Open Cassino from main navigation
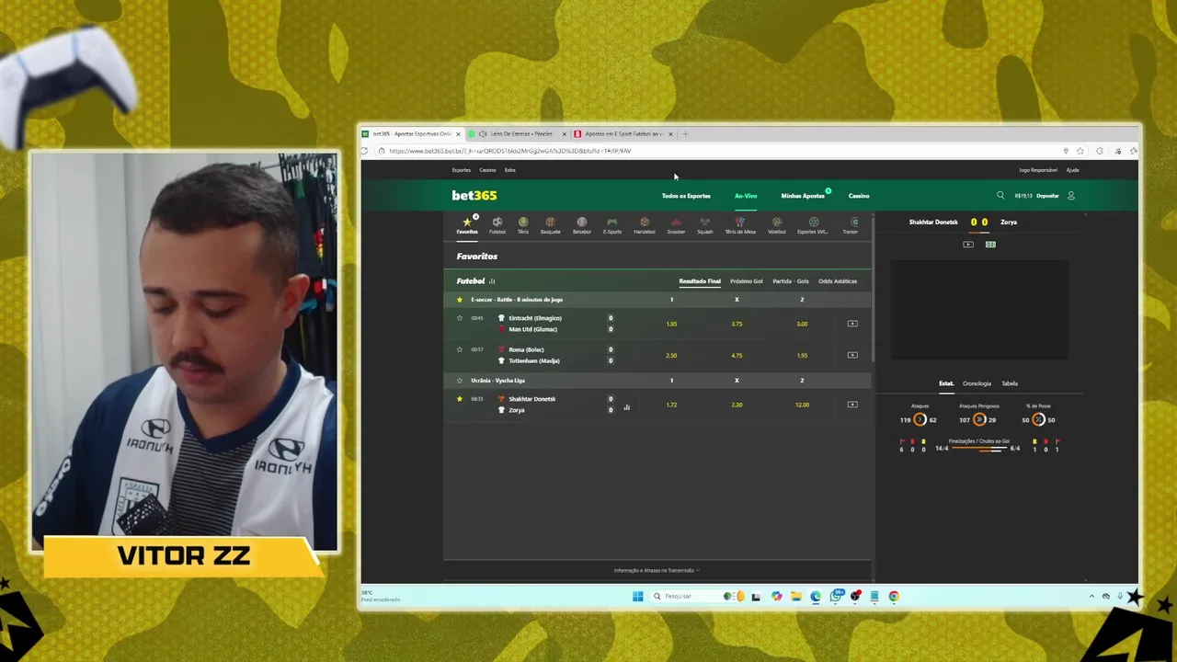 click(x=859, y=196)
